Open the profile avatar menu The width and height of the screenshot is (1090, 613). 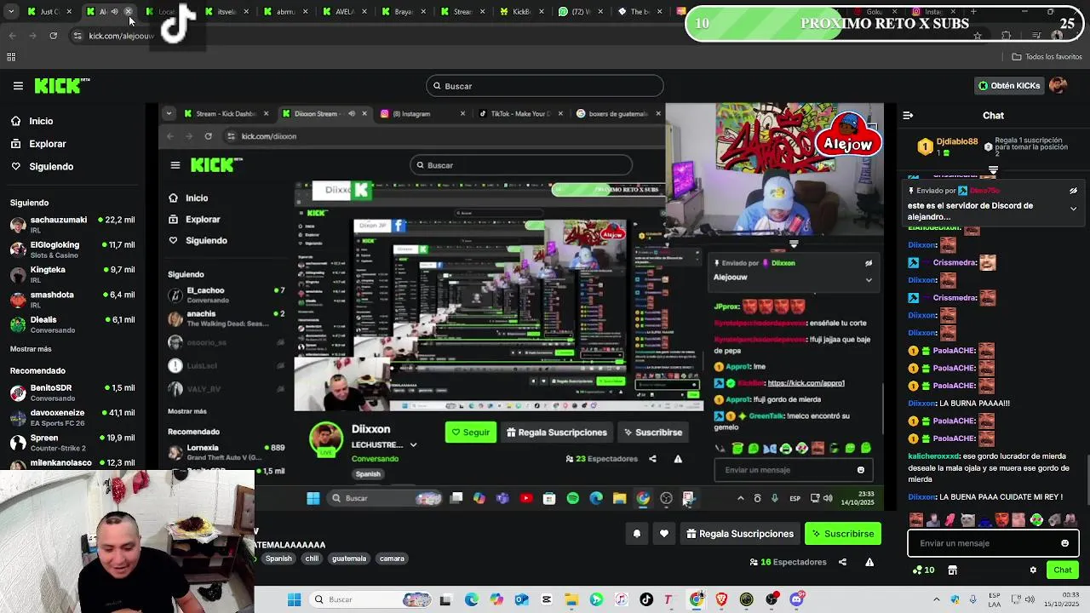[1058, 86]
